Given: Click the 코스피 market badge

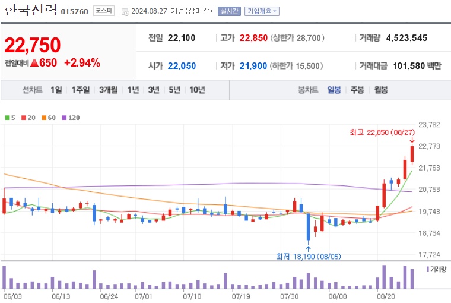Looking at the screenshot, I should (x=103, y=11).
